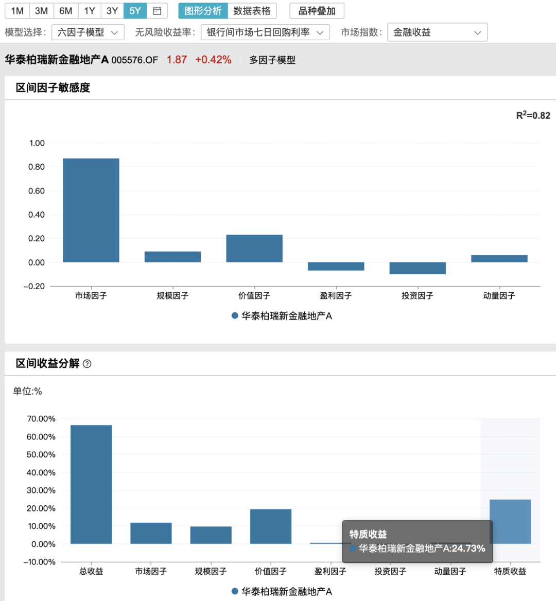556x601 pixels.
Task: Select the 1M time range
Action: point(18,11)
